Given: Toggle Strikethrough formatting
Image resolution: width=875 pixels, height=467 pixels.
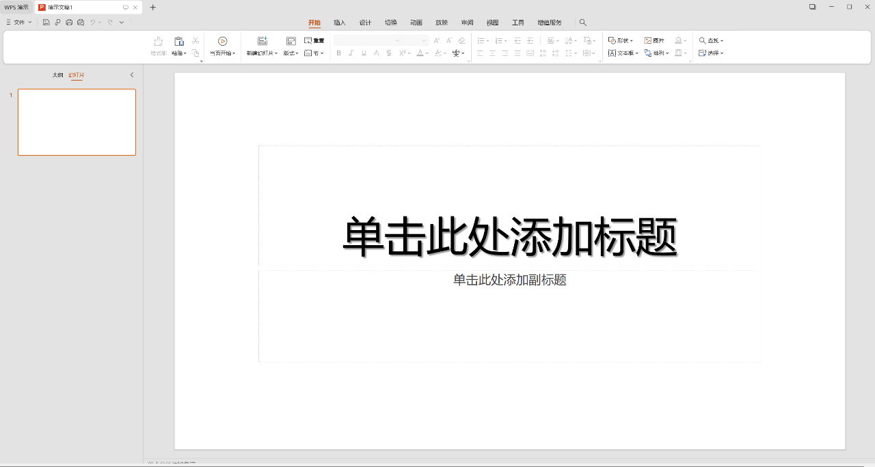Looking at the screenshot, I should [389, 53].
